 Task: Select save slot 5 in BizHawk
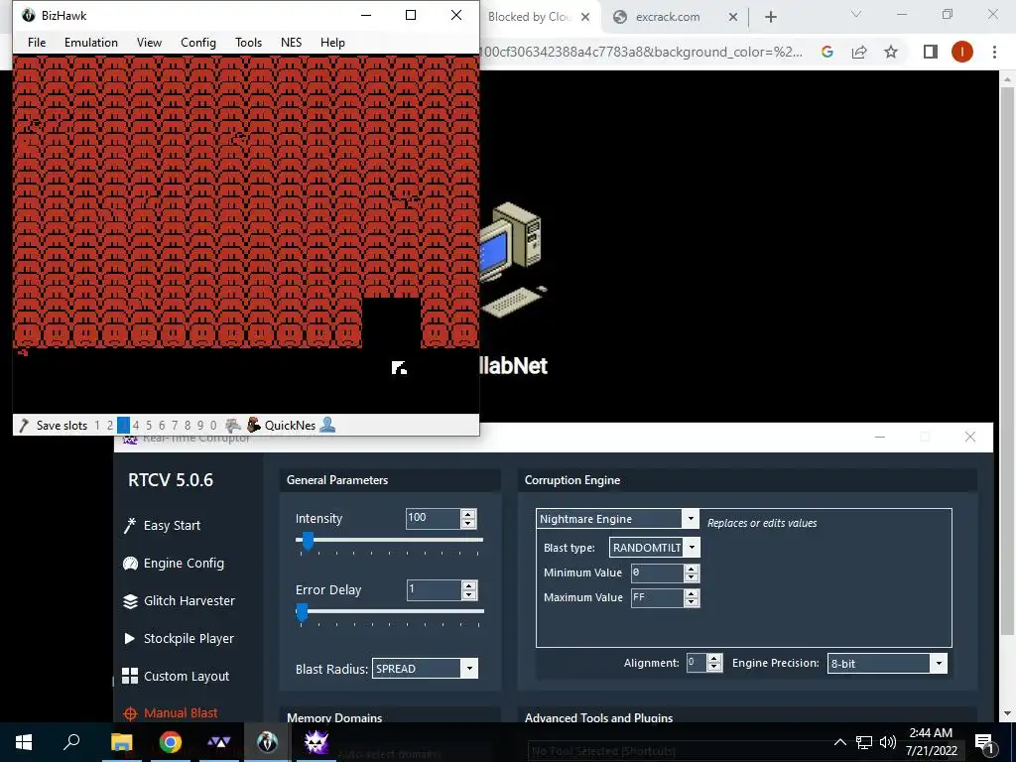[x=149, y=426]
